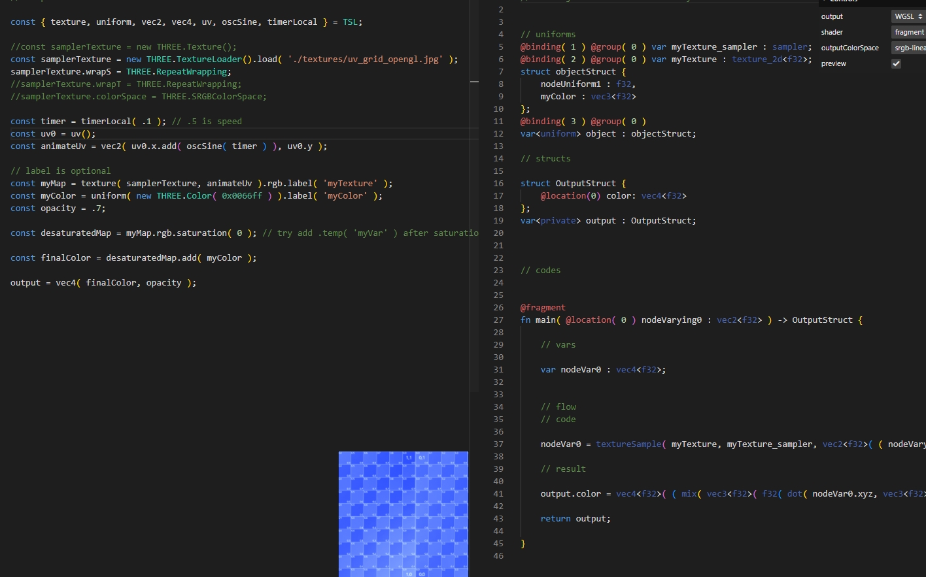Click the 'const animateUv = vec2(' line

coord(169,146)
